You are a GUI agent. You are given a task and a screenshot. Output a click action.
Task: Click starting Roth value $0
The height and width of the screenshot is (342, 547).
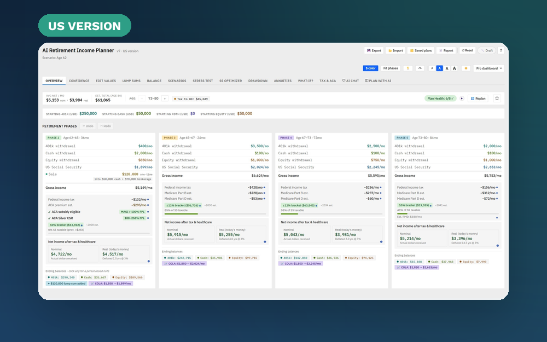click(193, 114)
